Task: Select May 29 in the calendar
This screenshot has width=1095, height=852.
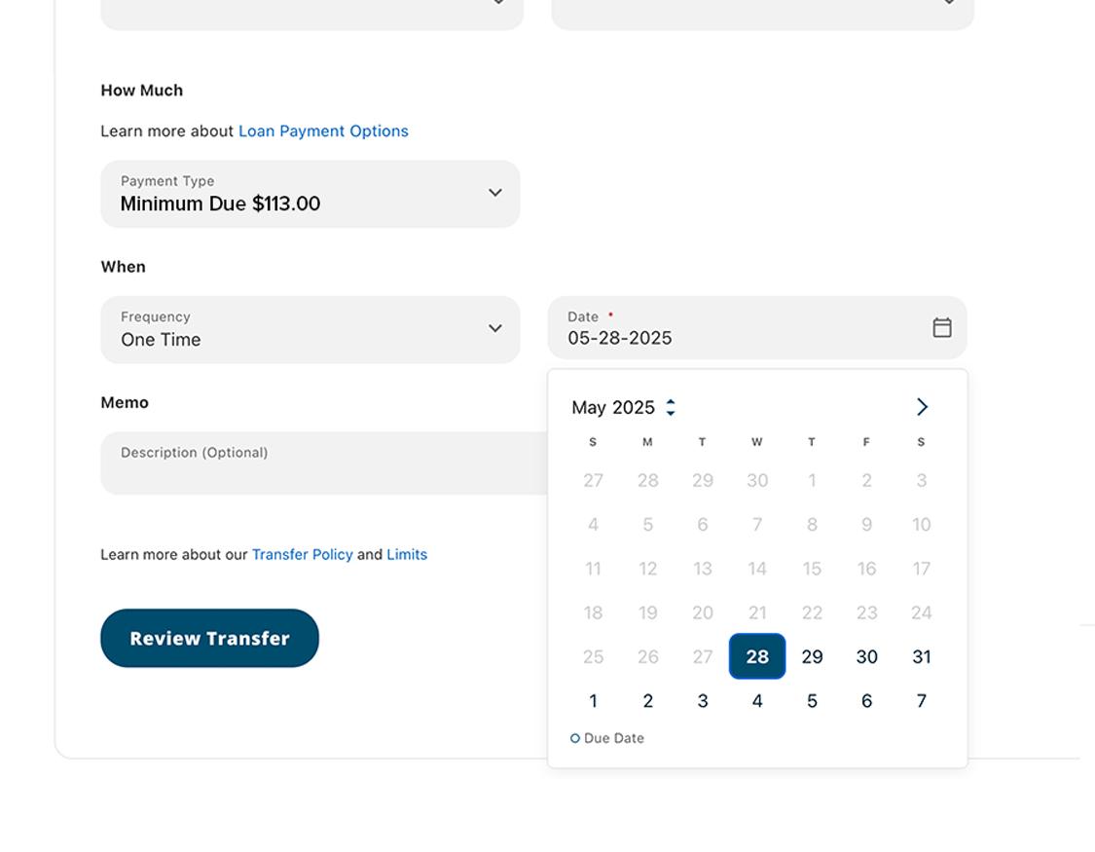Action: click(x=812, y=657)
